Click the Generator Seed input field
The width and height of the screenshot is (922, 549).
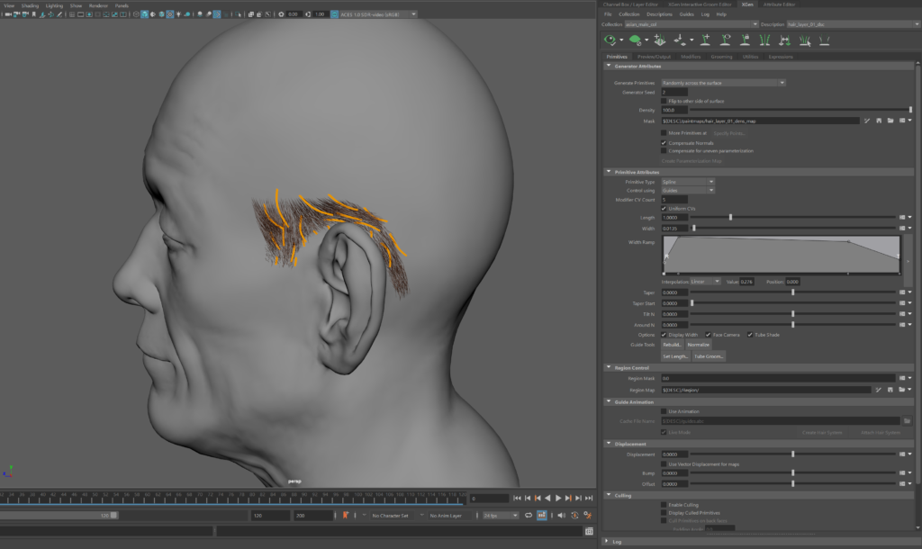(x=674, y=92)
